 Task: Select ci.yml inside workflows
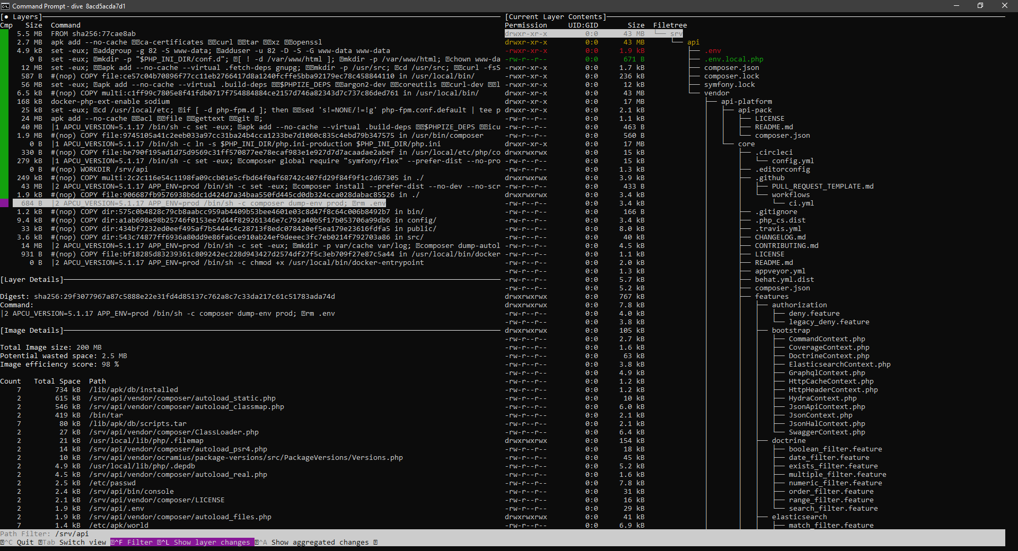click(802, 203)
